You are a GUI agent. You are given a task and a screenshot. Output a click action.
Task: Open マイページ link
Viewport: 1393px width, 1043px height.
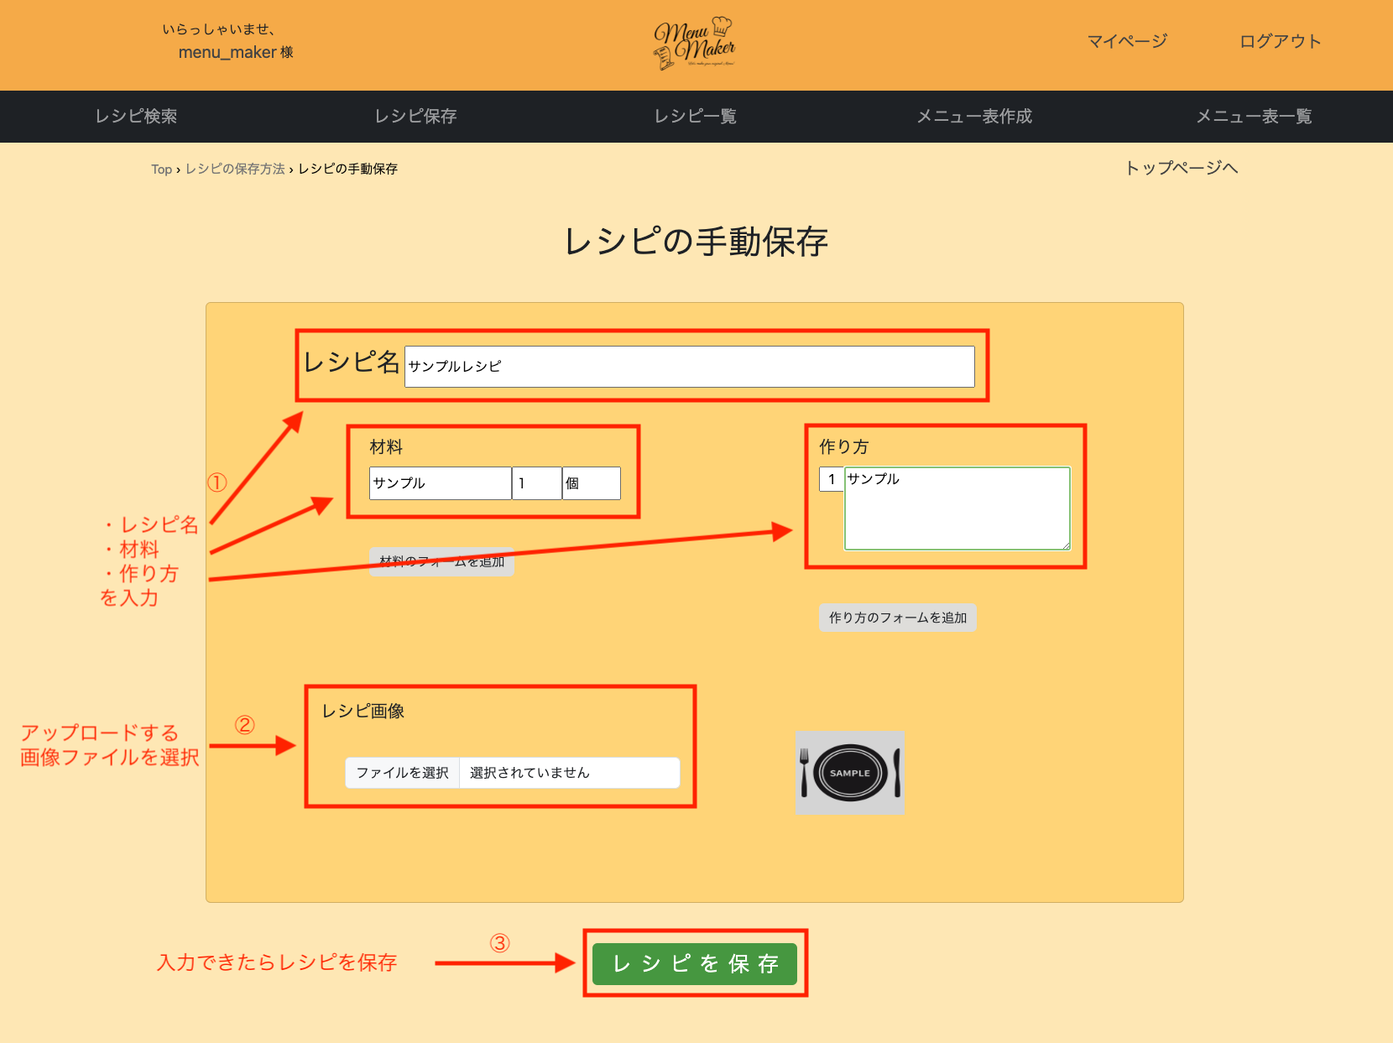point(1127,41)
